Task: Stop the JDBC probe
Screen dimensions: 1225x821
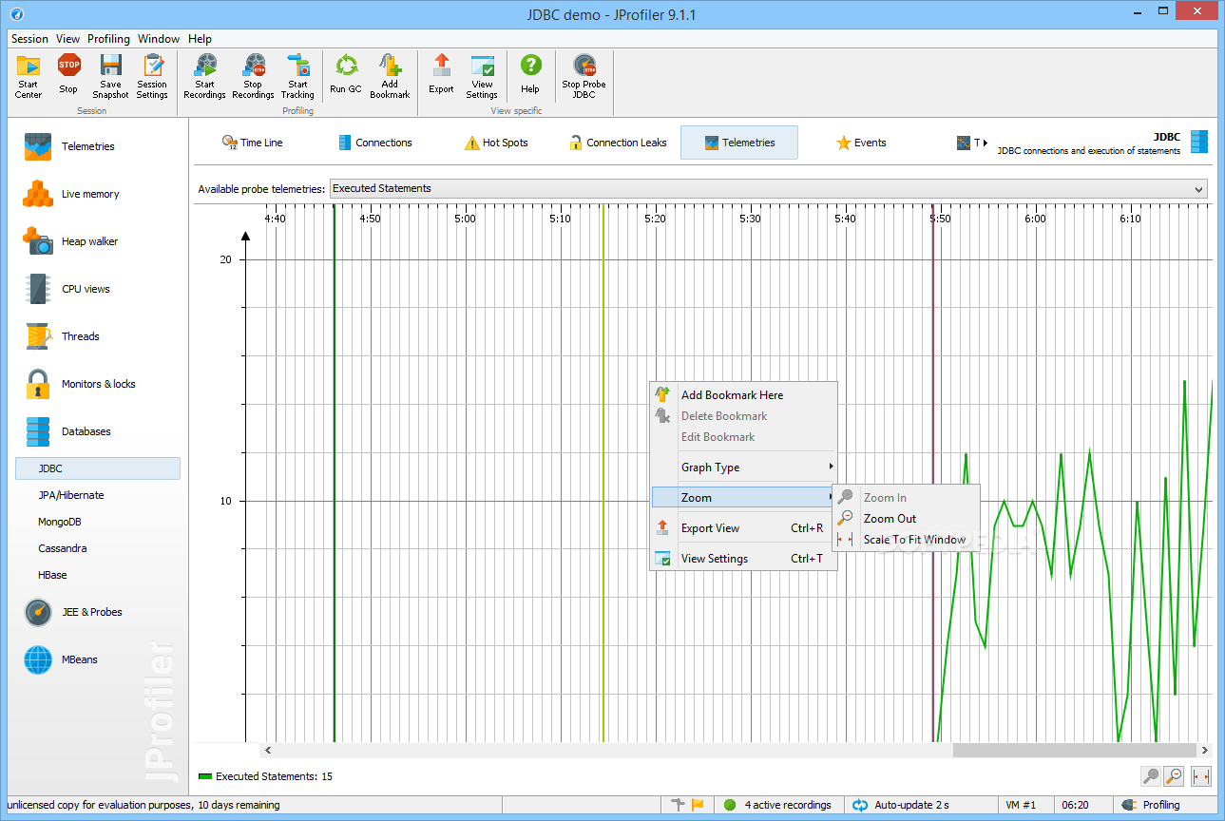Action: [584, 76]
